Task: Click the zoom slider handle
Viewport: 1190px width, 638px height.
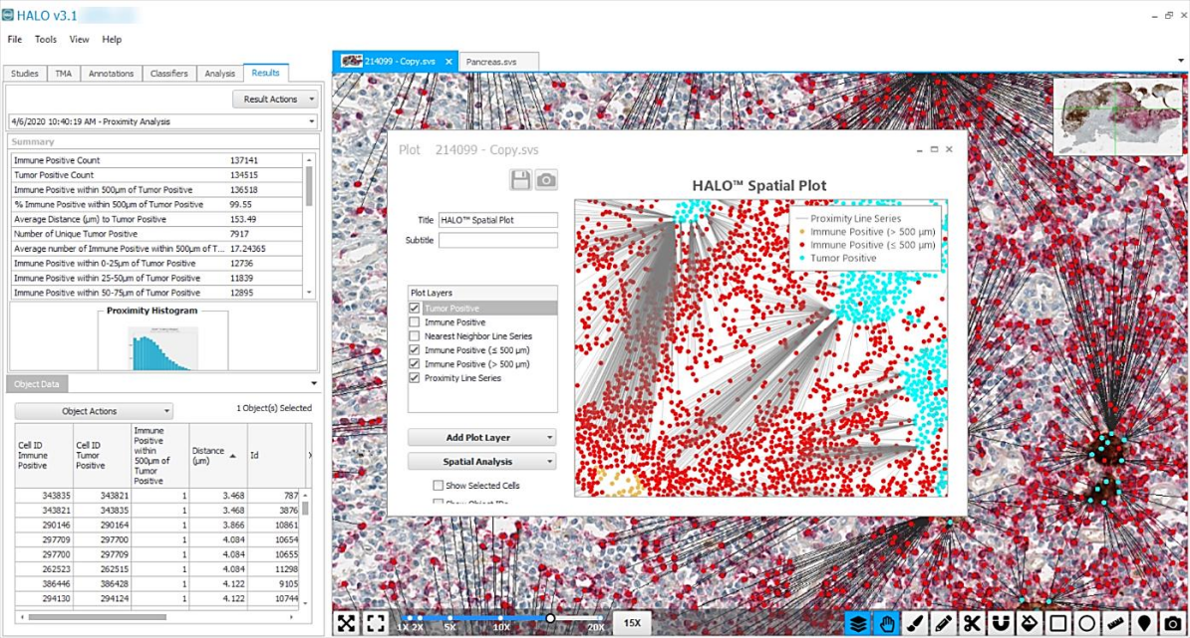Action: click(550, 619)
